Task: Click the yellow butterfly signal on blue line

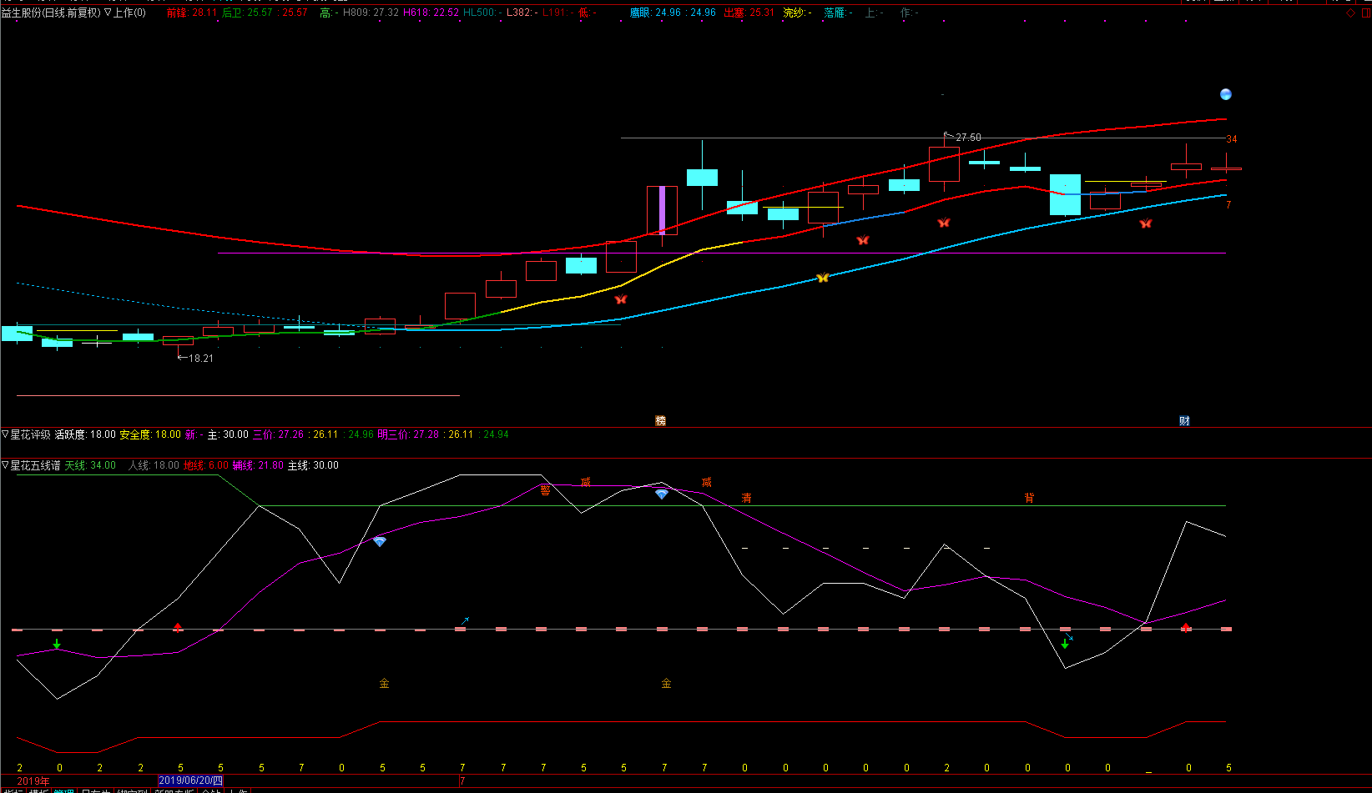Action: (823, 278)
